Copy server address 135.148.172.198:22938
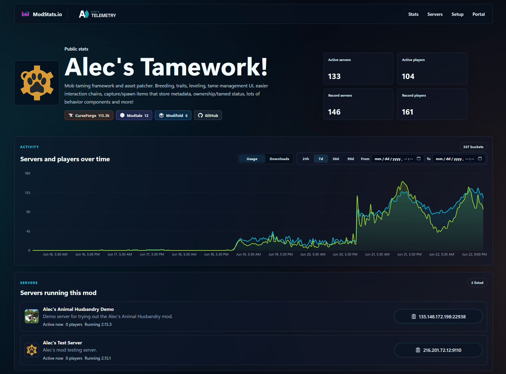Screen dimensions: 506x374 438,317
